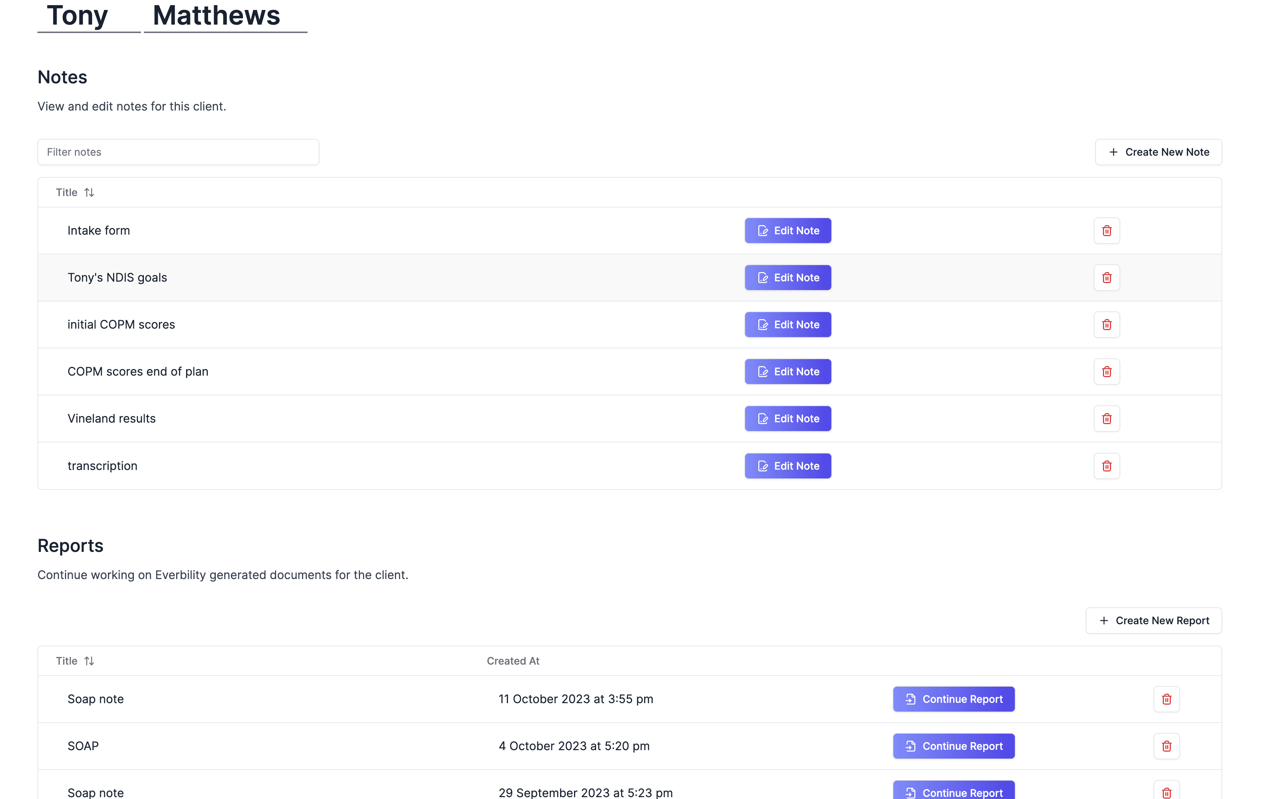Click the Filter notes input field
The width and height of the screenshot is (1267, 799).
(x=178, y=152)
